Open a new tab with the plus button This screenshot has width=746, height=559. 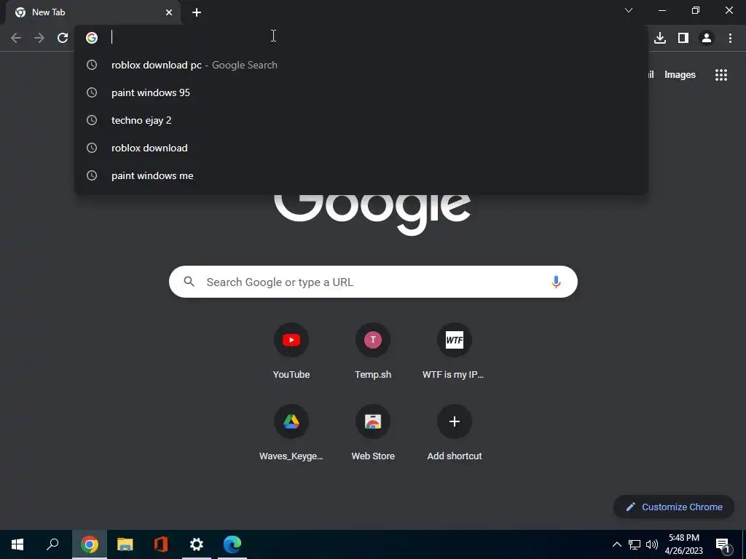[197, 12]
